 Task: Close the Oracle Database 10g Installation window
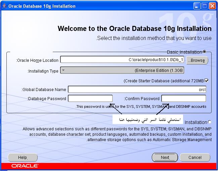[212, 6]
